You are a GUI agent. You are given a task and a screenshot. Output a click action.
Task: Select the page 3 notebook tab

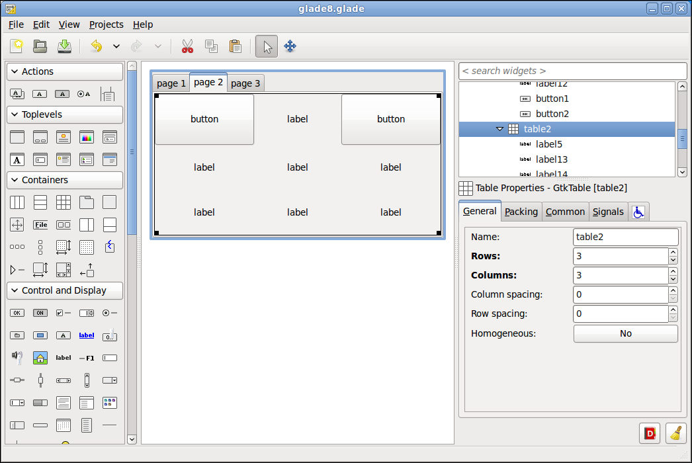pyautogui.click(x=245, y=83)
